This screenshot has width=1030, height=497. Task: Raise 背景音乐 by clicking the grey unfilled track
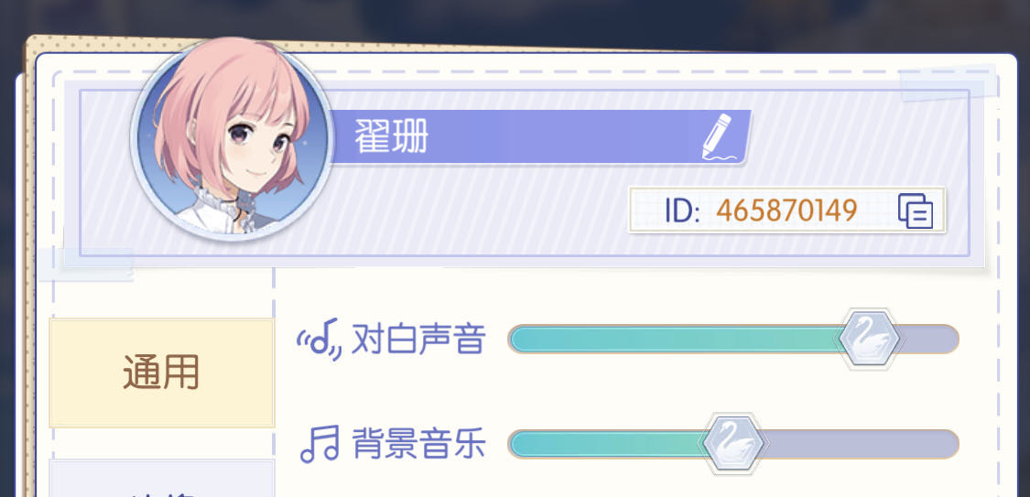tap(862, 444)
